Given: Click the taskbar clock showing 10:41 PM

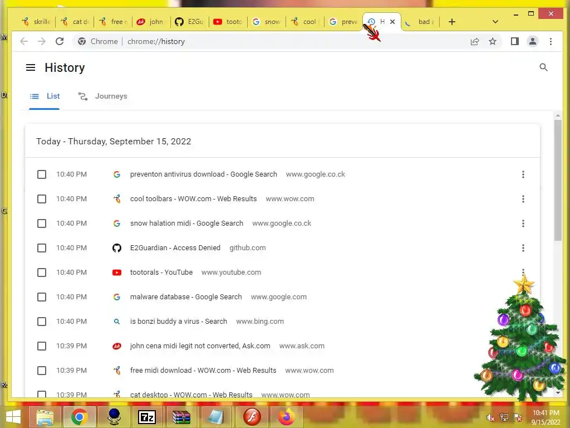Looking at the screenshot, I should pyautogui.click(x=546, y=417).
